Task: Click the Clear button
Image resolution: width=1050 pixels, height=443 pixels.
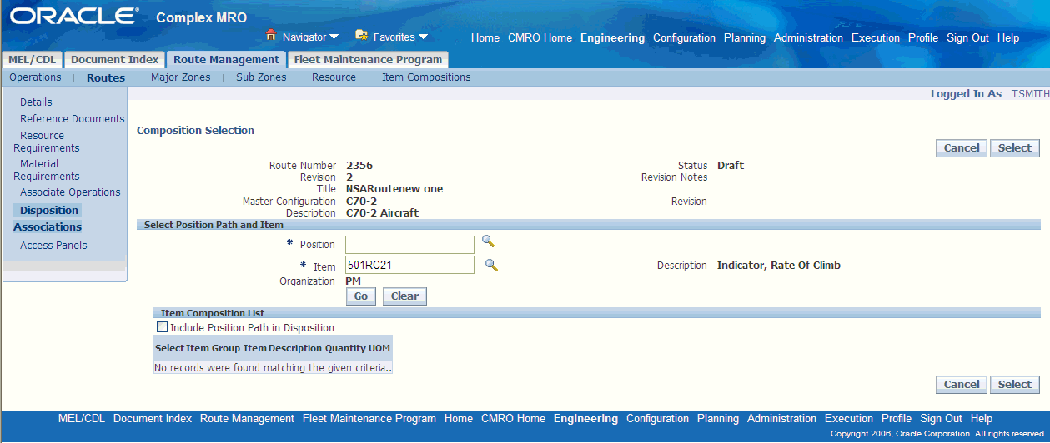Action: pos(404,296)
